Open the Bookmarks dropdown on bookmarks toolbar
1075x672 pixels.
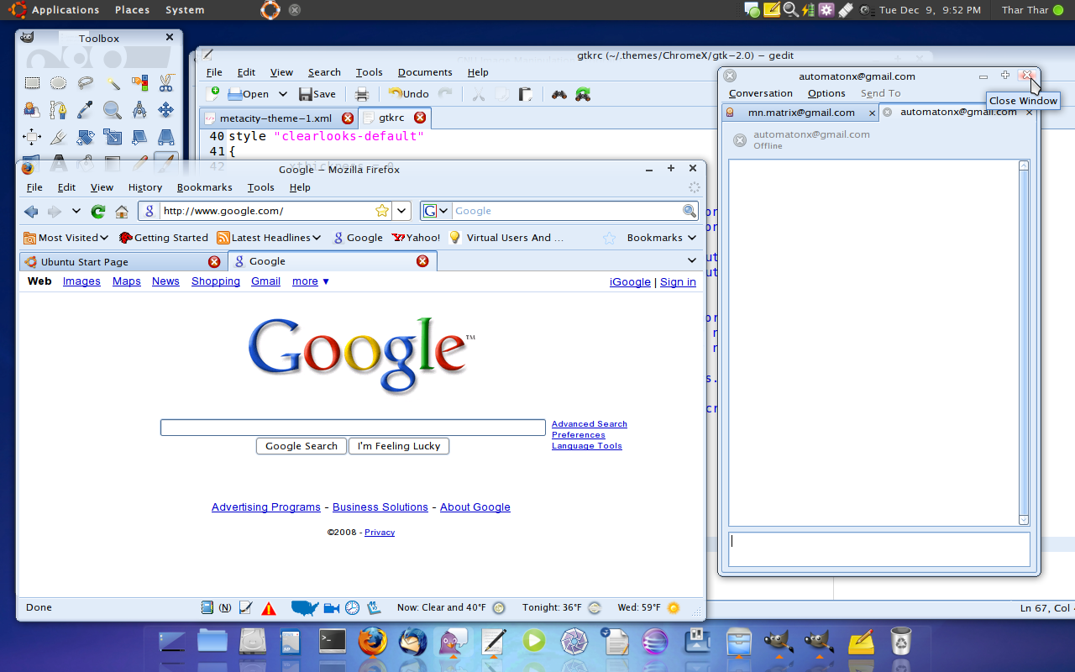click(x=662, y=238)
